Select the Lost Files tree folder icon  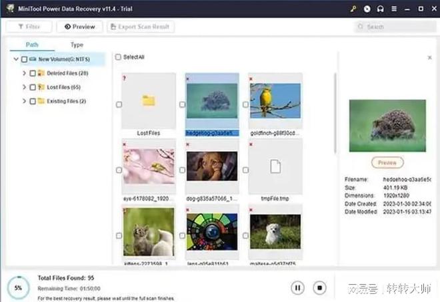click(41, 87)
